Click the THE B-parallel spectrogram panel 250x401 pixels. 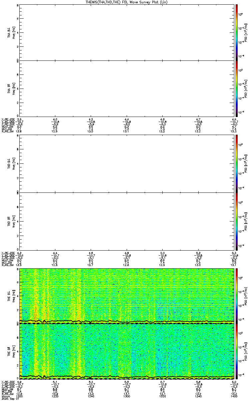pyautogui.click(x=127, y=352)
